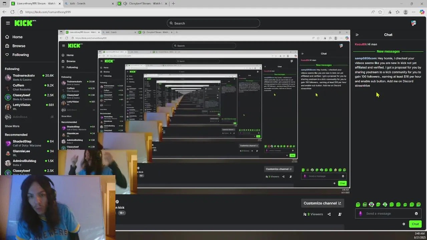
Task: Close the kick - Search tab
Action: 113,4
